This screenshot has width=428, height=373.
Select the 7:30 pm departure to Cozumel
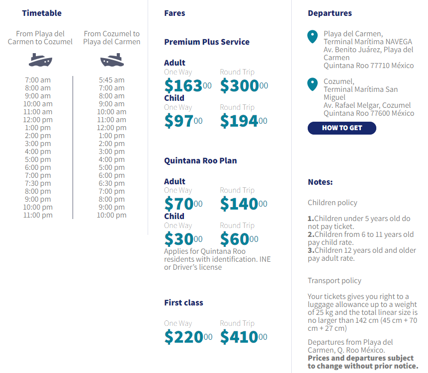38,183
